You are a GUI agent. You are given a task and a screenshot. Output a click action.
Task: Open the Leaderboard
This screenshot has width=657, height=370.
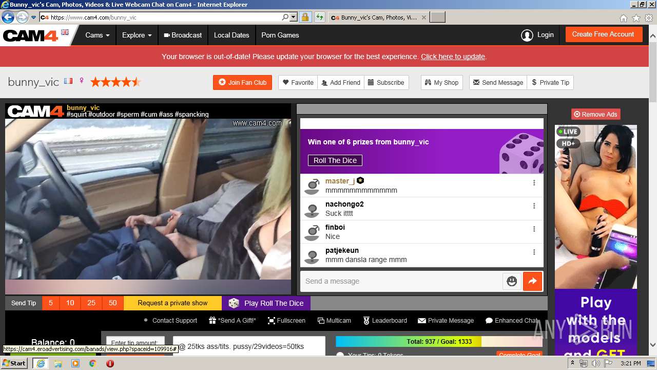[x=385, y=321]
